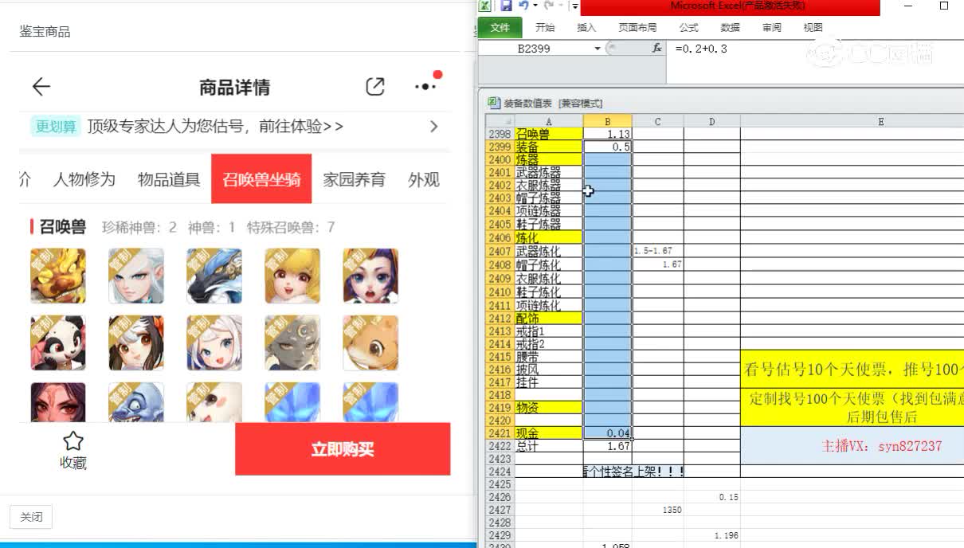Select the golden dragon summon thumbnail
The height and width of the screenshot is (548, 964).
[58, 276]
